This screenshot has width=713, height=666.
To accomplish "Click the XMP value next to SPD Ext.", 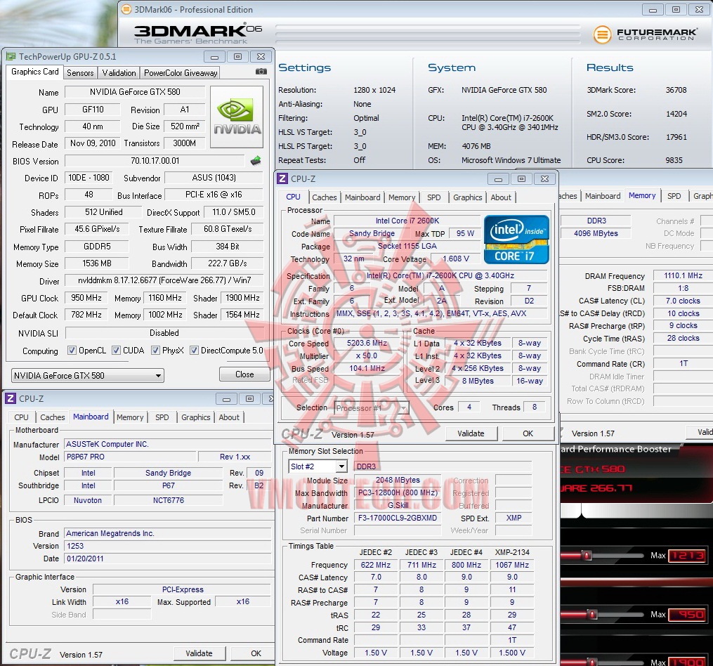I will (x=514, y=518).
